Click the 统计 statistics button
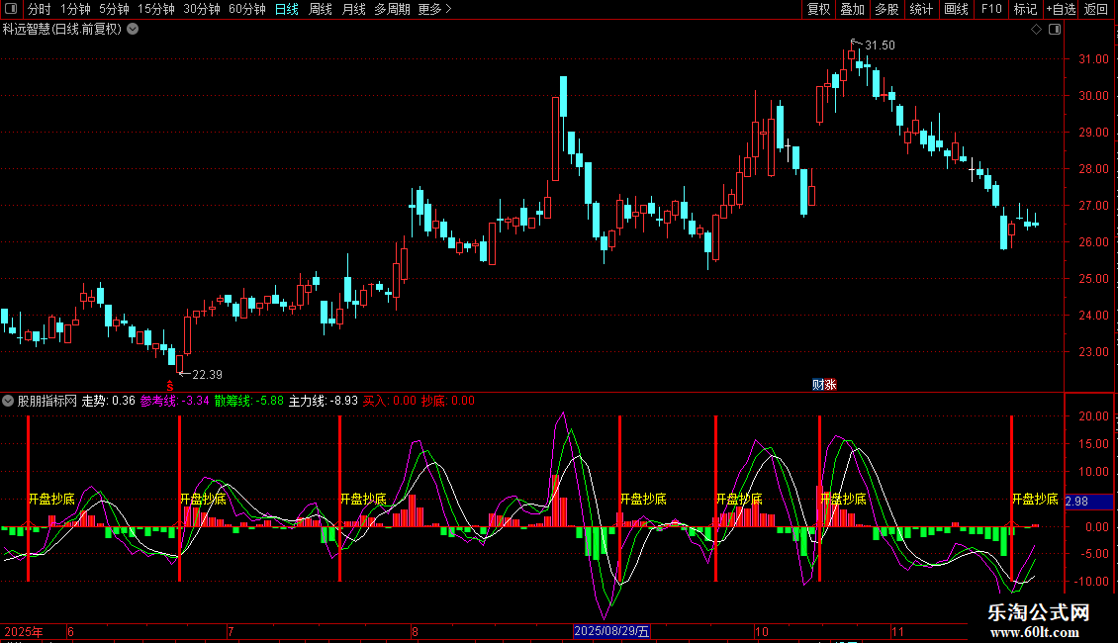1118x643 pixels. (920, 9)
